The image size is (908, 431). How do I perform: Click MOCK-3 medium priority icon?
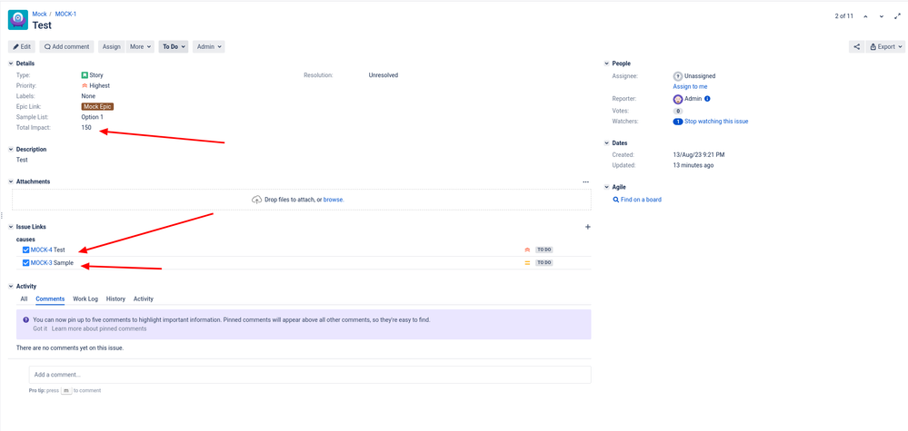pos(527,263)
